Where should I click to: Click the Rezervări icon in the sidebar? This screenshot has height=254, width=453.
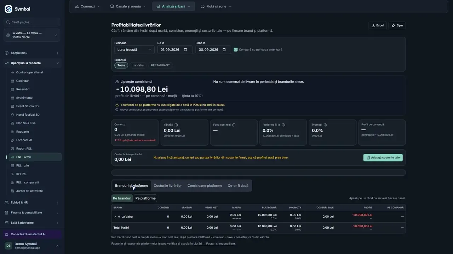(13, 89)
